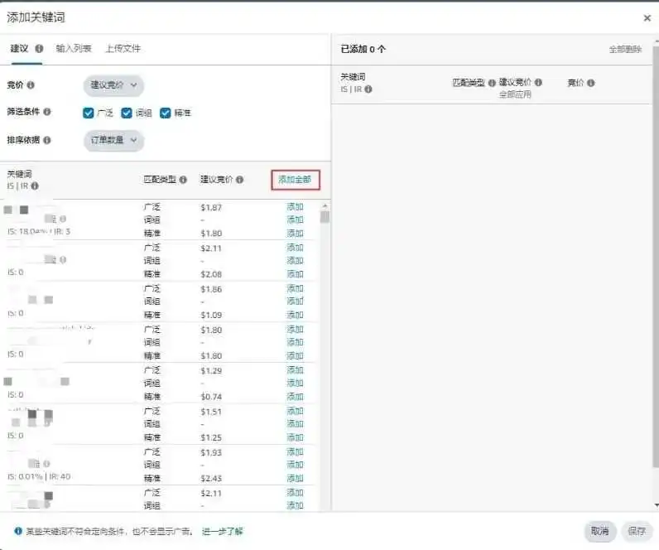Add exact match keyword priced $1.80 in first group
659x550 pixels.
point(295,234)
